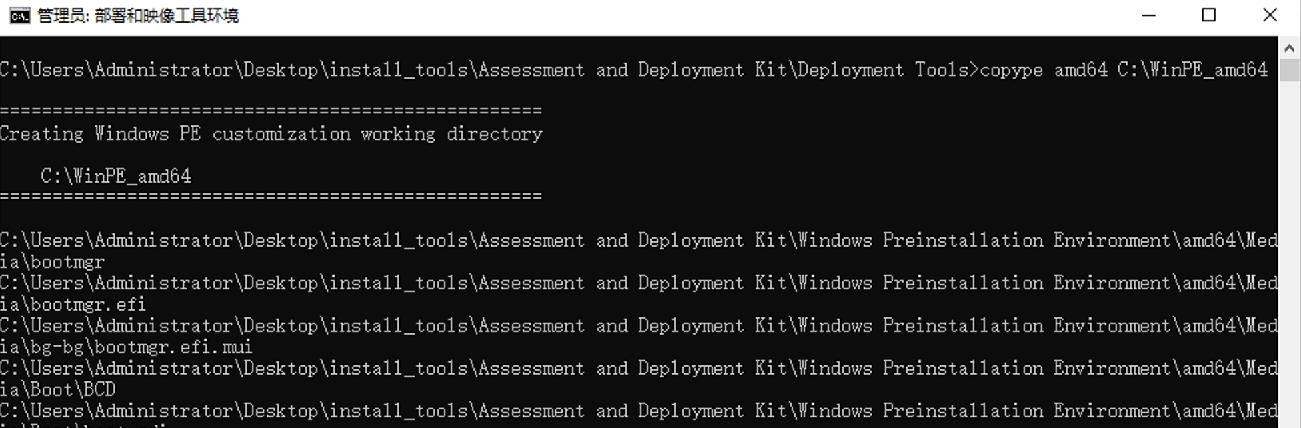Close the 部署和映像工具环境 window
Image resolution: width=1301 pixels, height=428 pixels.
coord(1270,15)
